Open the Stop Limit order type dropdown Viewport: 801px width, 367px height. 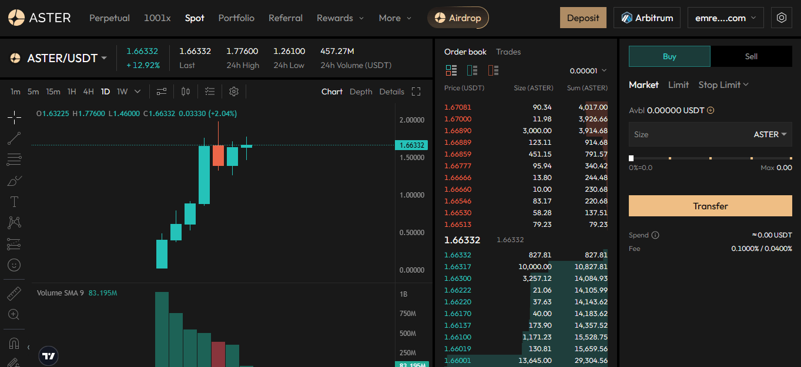coord(723,85)
